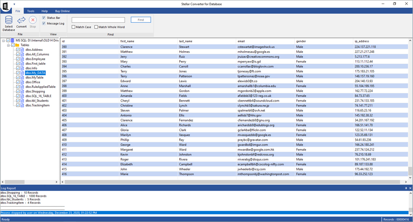413x222 pixels.
Task: Click the row with id 400
Action: pos(235,96)
